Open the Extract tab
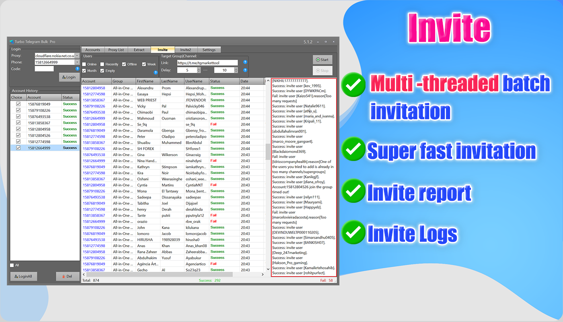 (x=139, y=50)
